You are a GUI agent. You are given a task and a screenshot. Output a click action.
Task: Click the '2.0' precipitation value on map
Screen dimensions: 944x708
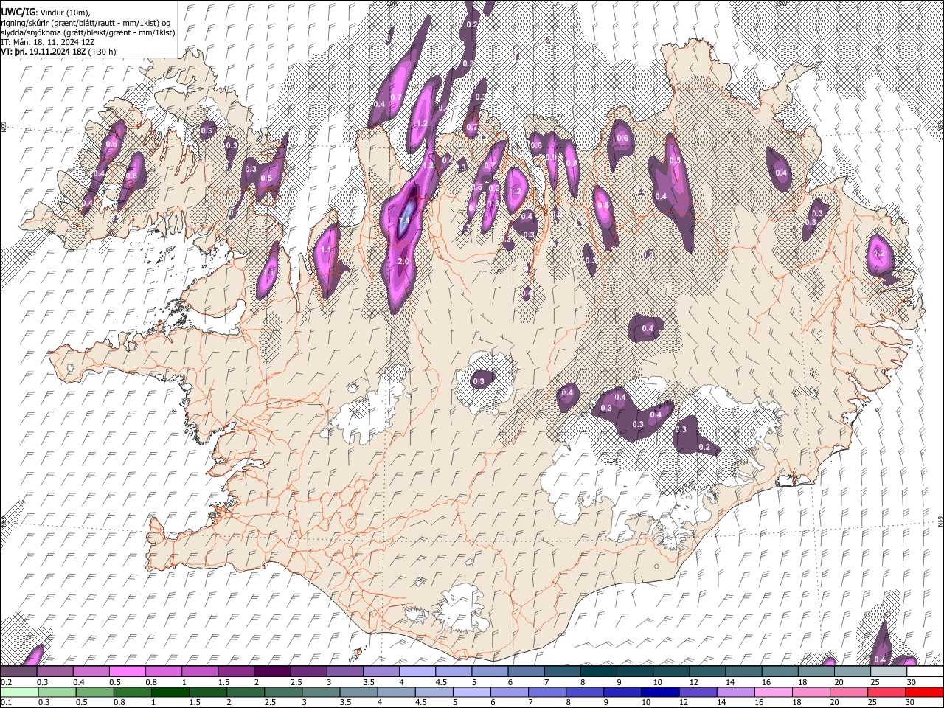[x=403, y=262]
